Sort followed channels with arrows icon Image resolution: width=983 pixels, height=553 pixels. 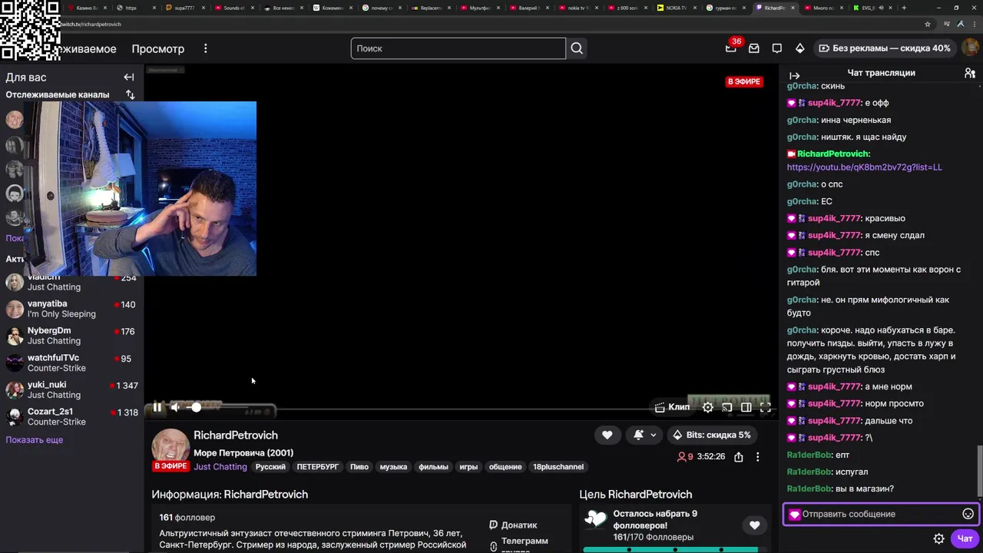pyautogui.click(x=130, y=94)
